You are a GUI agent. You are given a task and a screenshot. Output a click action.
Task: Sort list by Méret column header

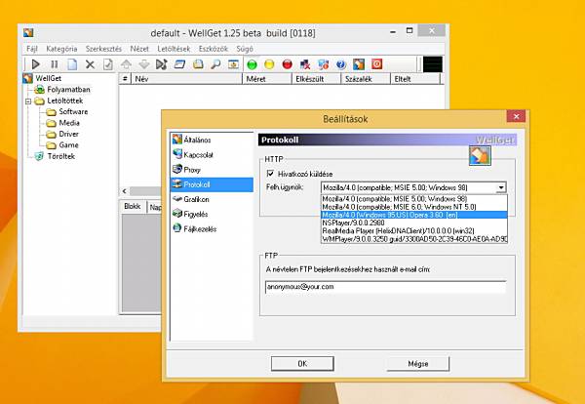267,79
